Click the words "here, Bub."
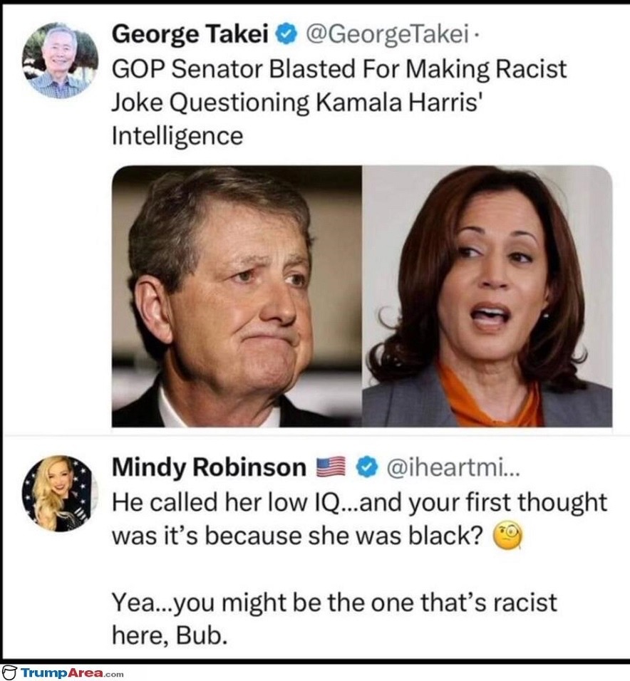This screenshot has height=681, width=630. tap(170, 634)
